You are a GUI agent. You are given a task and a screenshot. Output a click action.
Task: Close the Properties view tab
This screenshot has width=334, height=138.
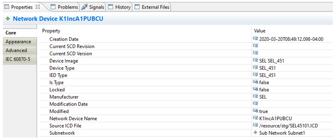click(38, 7)
